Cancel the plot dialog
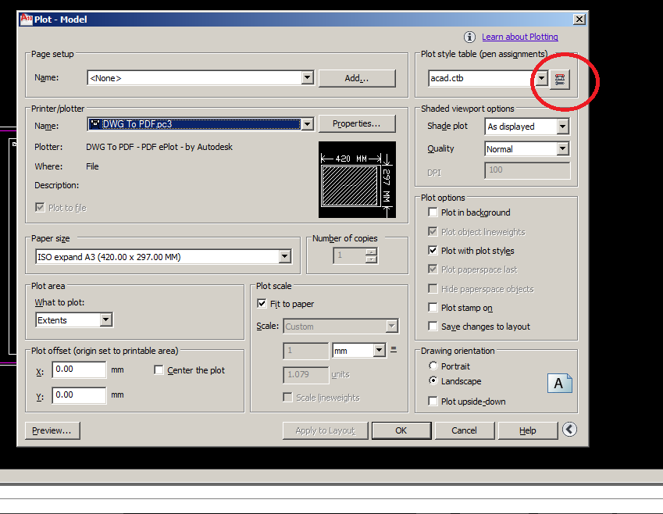The width and height of the screenshot is (663, 514). point(465,430)
